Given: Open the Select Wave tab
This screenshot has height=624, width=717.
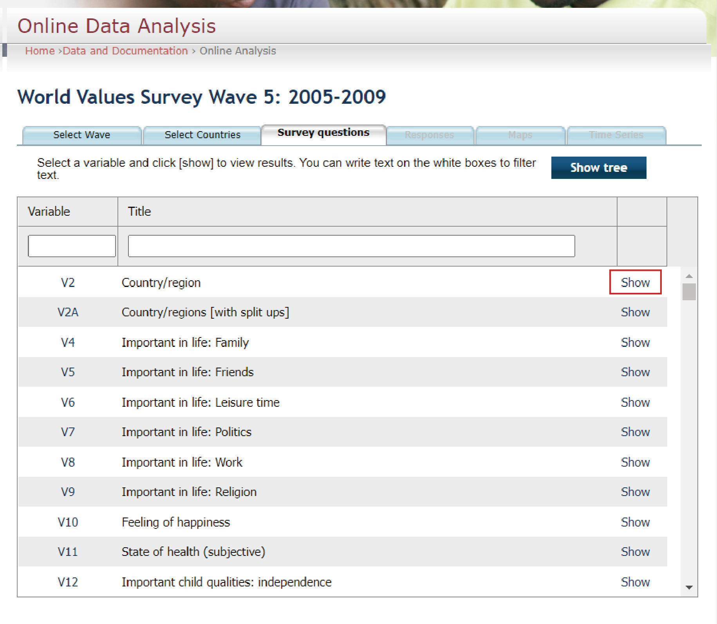Looking at the screenshot, I should click(x=82, y=135).
